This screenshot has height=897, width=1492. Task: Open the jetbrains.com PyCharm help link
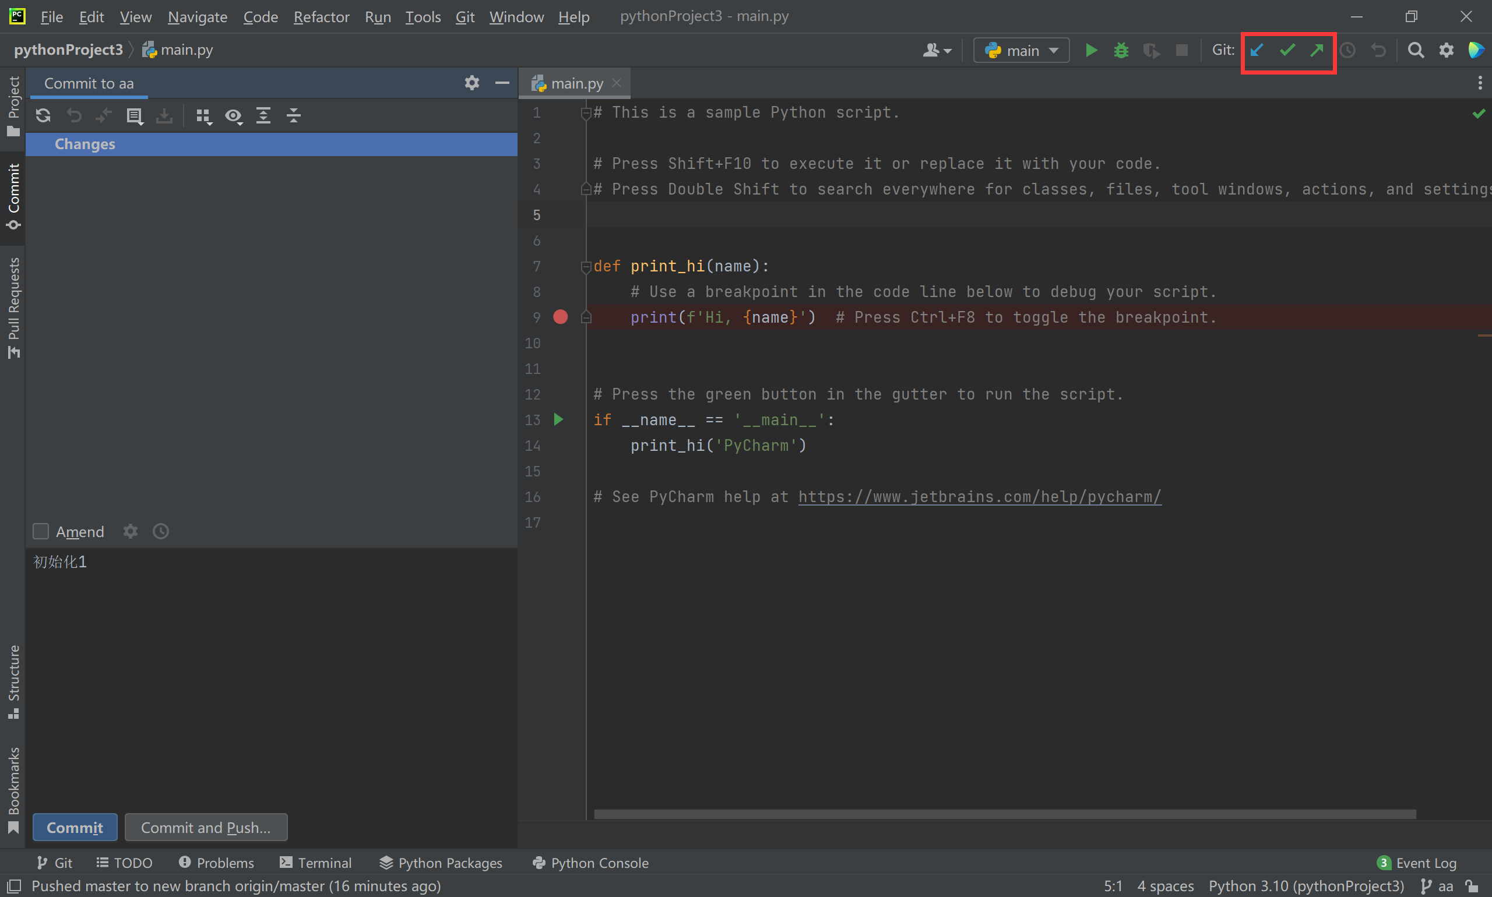tap(979, 497)
